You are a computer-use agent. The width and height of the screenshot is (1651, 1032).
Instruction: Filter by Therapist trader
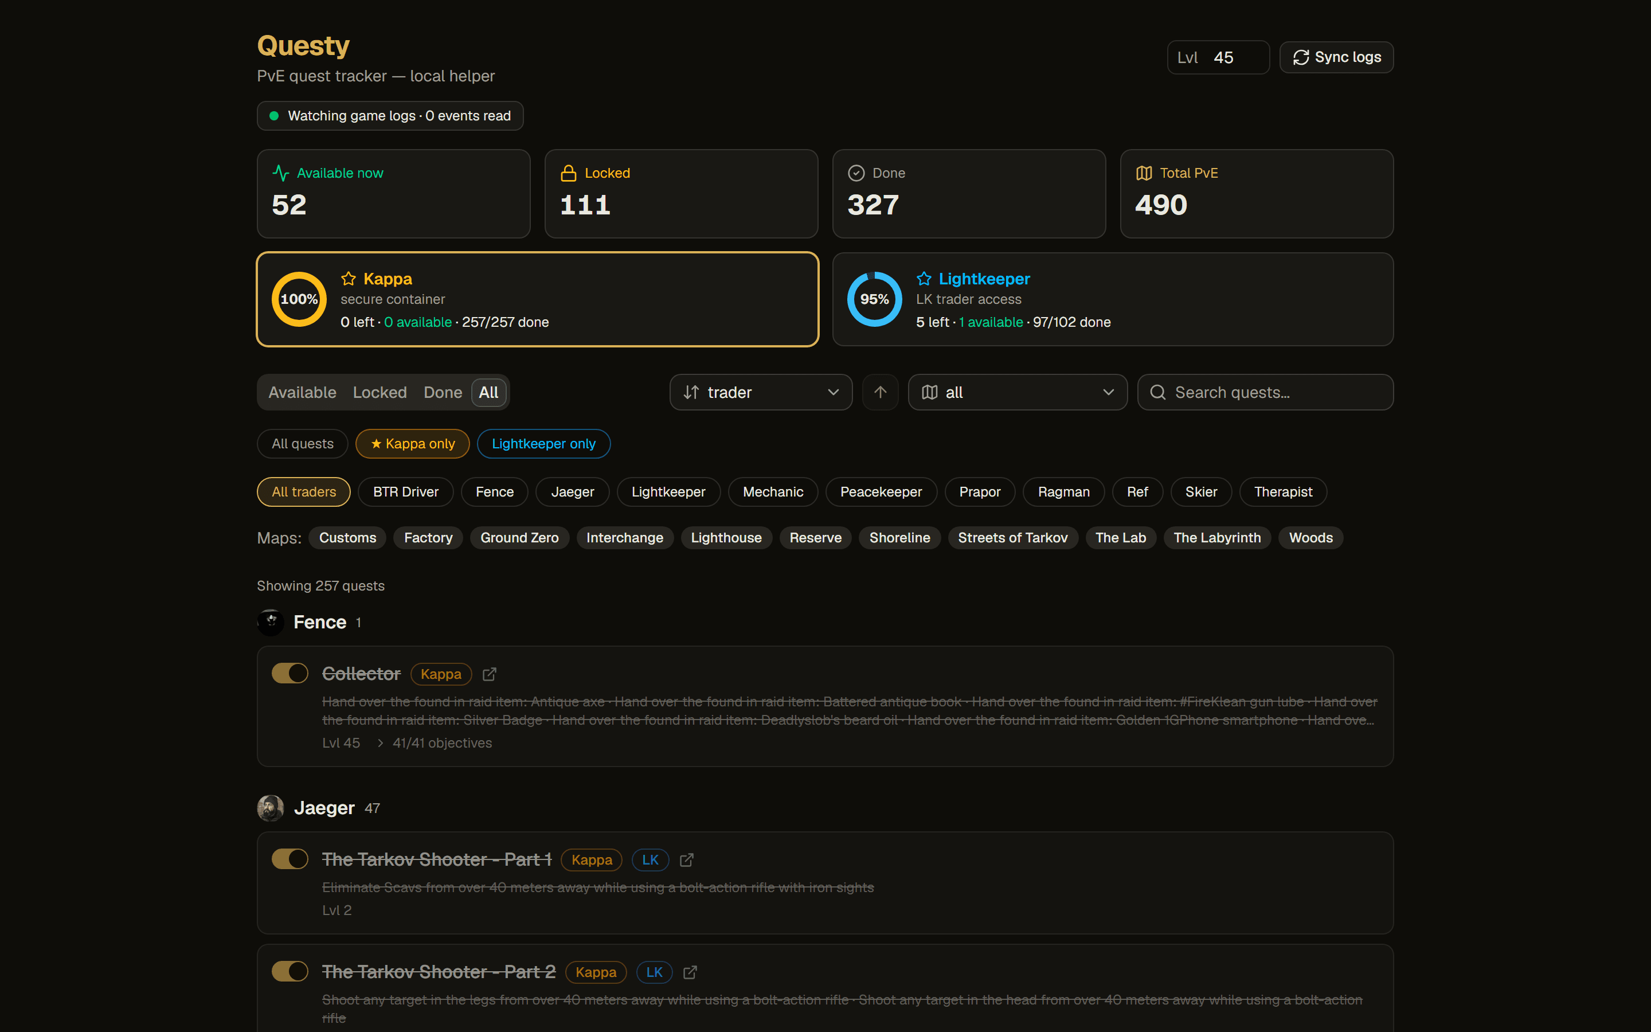tap(1282, 491)
